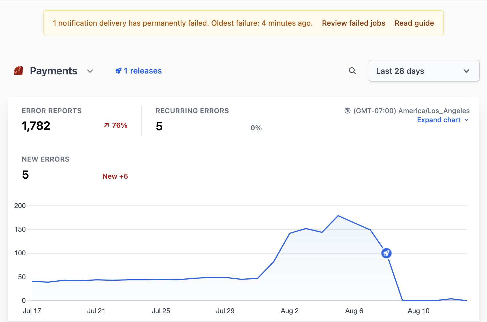Click the Error Reports heading
The image size is (487, 322).
coord(52,111)
